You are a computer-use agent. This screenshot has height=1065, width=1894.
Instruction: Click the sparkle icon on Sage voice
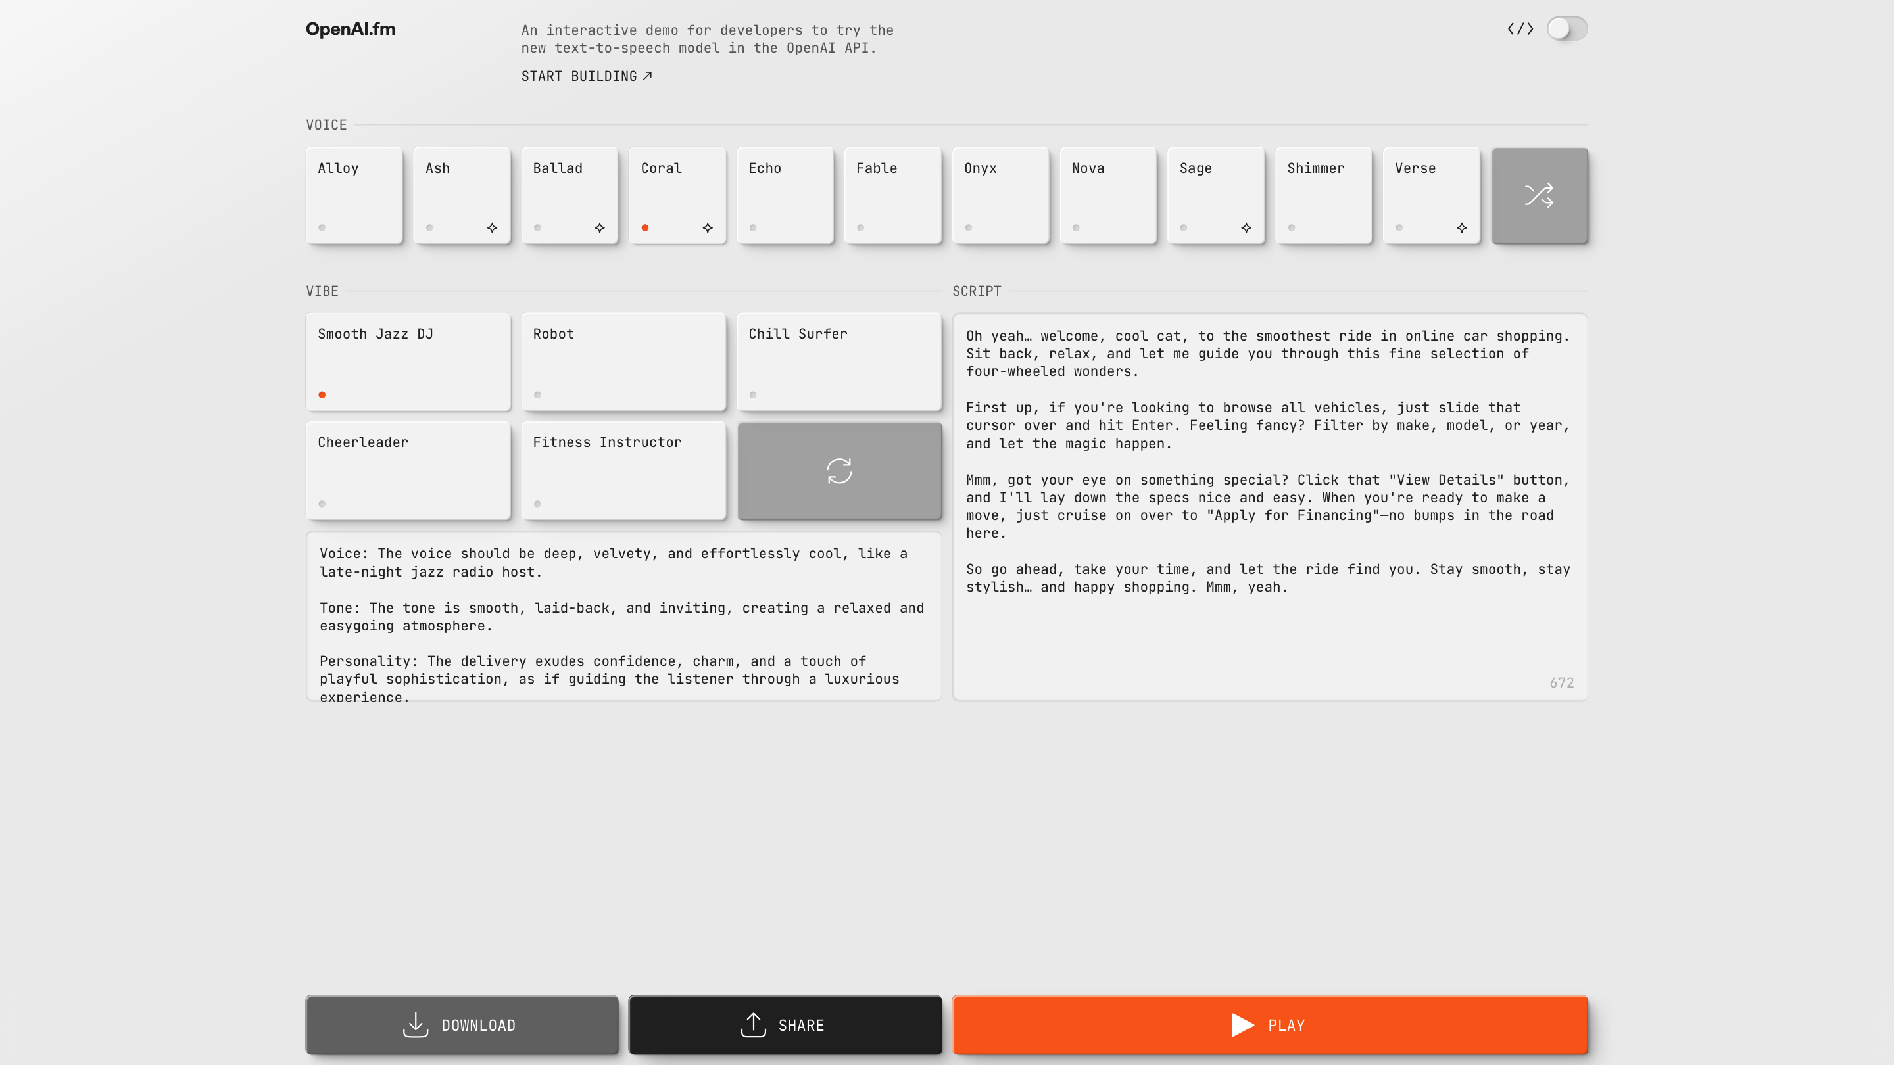[1246, 228]
